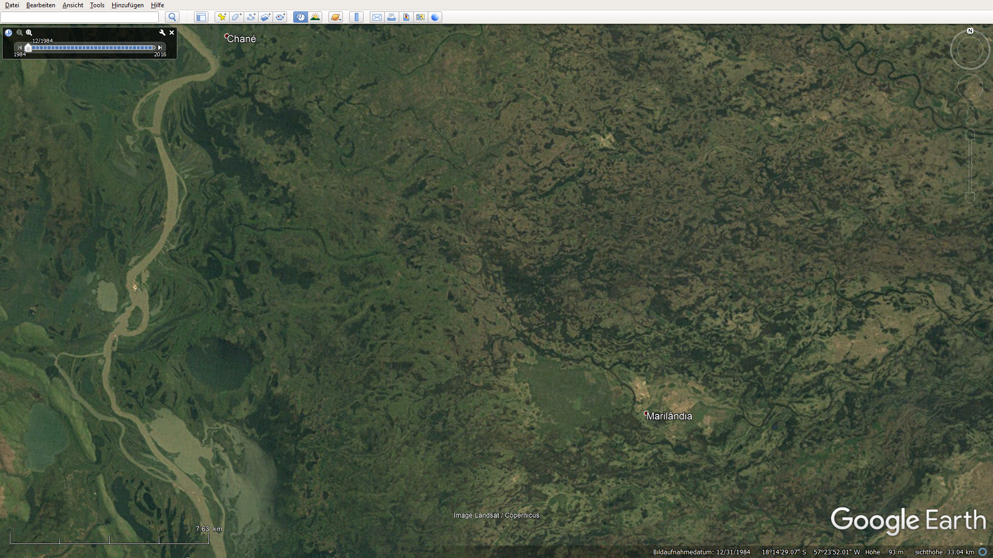The image size is (993, 558).
Task: Click the time slider thumb at 12/1984
Action: coord(28,48)
